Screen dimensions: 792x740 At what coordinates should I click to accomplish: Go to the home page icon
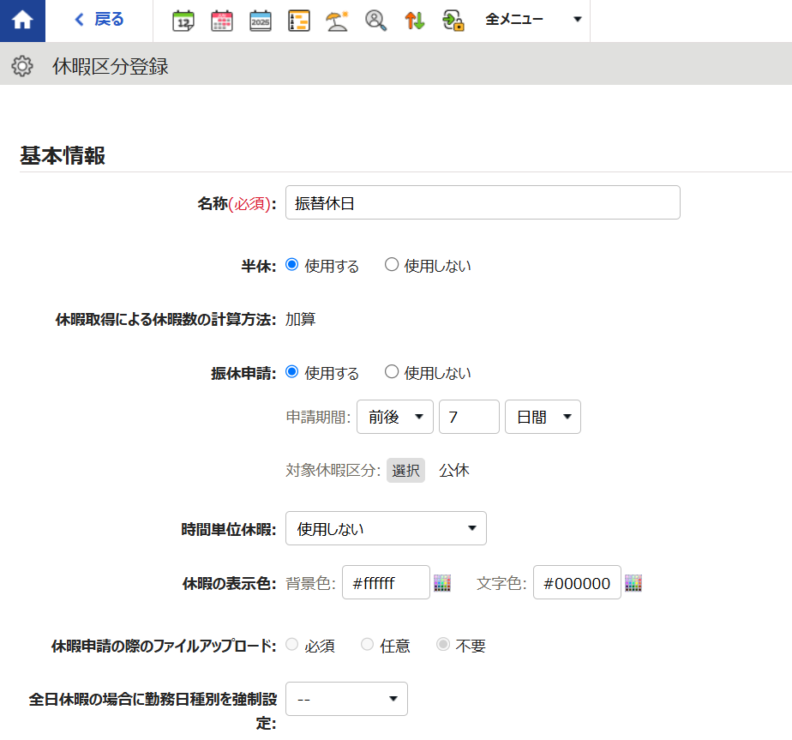pos(22,21)
